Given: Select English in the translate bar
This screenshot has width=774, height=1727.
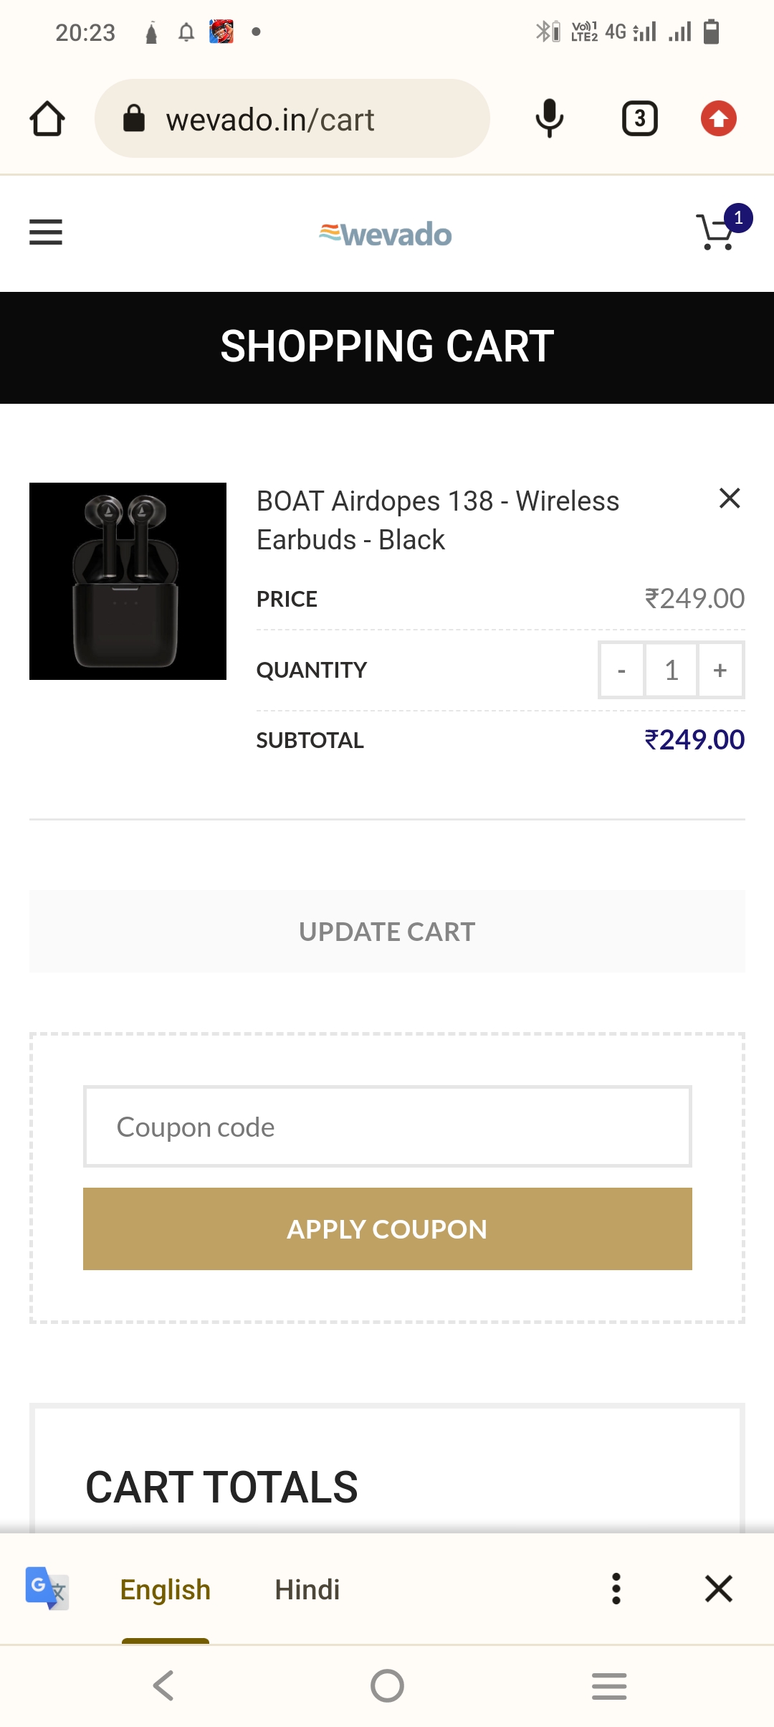Looking at the screenshot, I should [165, 1589].
